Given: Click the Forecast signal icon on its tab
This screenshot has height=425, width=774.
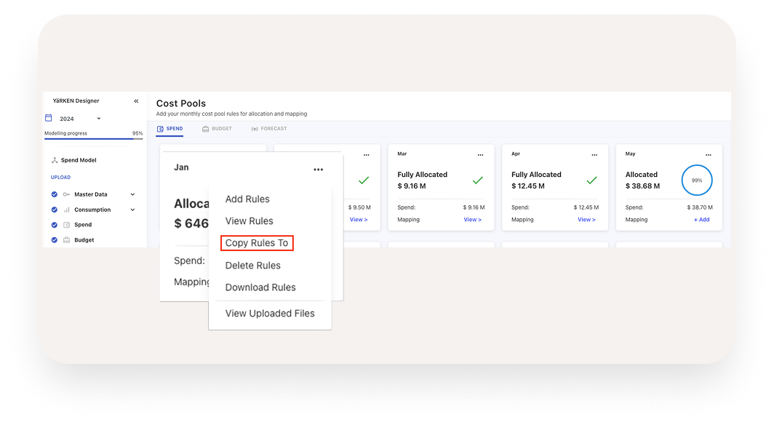Looking at the screenshot, I should pos(255,129).
